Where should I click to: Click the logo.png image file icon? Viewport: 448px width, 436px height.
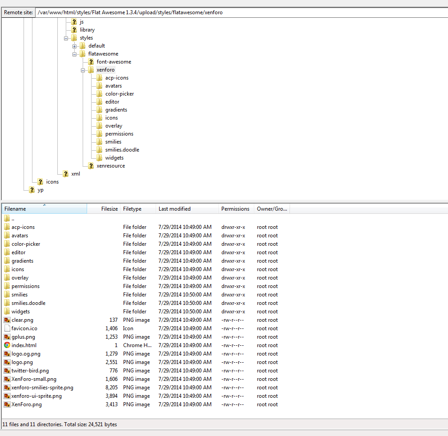[x=7, y=362]
